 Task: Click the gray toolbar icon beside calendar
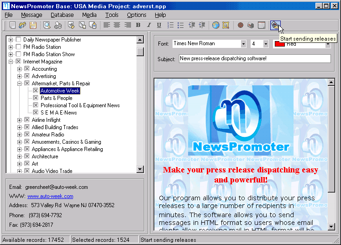pyautogui.click(x=251, y=25)
